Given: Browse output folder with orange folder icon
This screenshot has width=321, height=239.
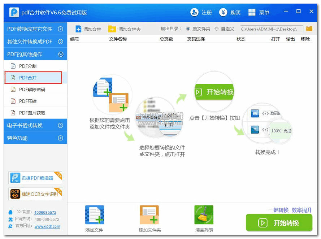Looking at the screenshot, I should click(309, 29).
